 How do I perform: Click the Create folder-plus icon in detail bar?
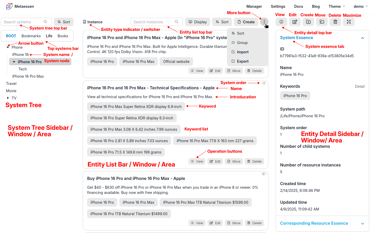(308, 22)
